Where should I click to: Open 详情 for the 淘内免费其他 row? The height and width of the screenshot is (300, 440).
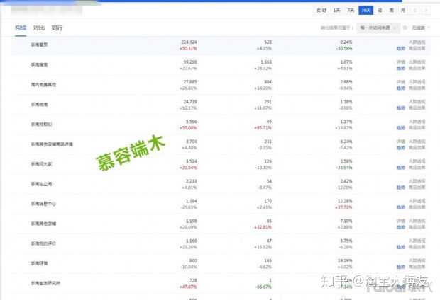pos(401,82)
